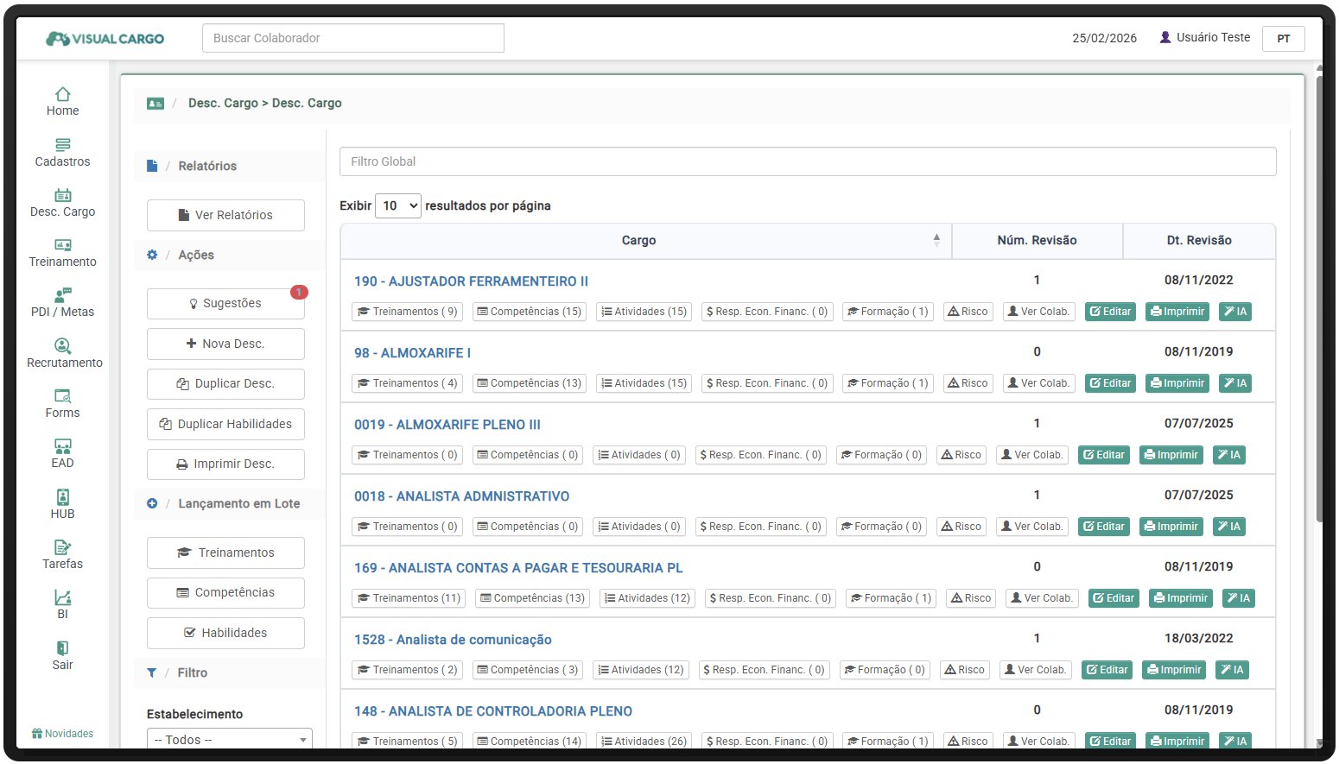
Task: Expand results per page dropdown
Action: [x=398, y=205]
